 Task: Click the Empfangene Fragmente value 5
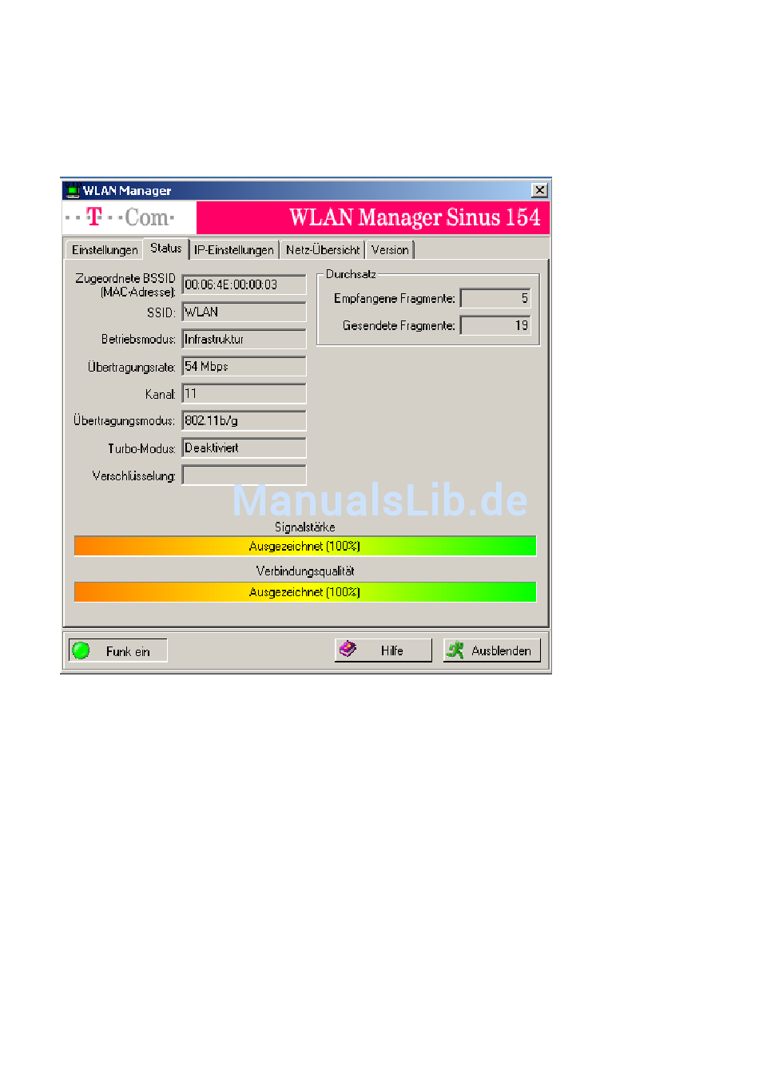point(495,298)
